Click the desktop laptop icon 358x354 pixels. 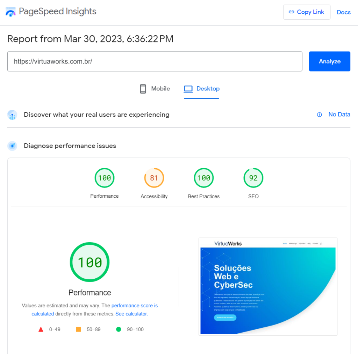(188, 89)
